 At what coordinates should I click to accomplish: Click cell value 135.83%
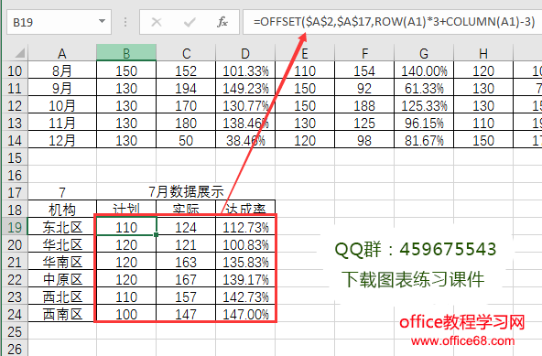[245, 262]
